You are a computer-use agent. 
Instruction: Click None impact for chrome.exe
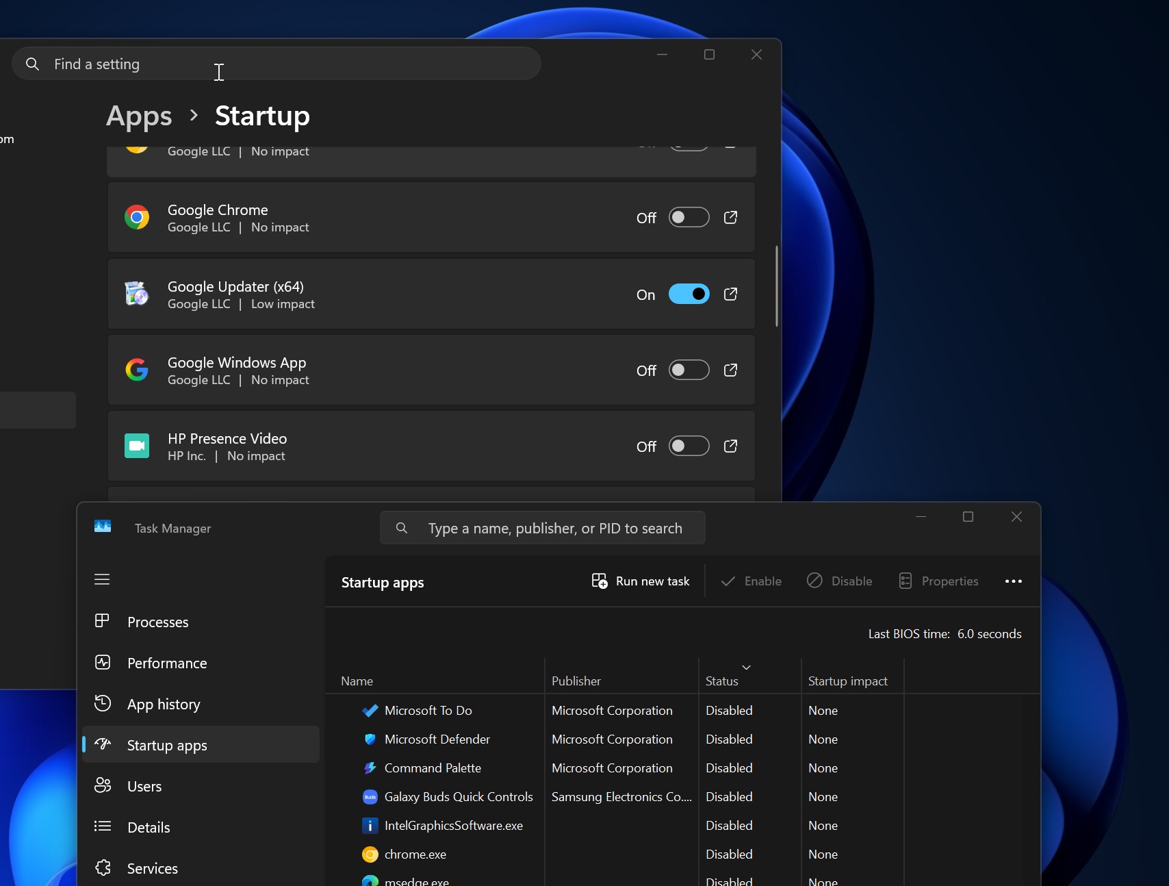tap(823, 855)
